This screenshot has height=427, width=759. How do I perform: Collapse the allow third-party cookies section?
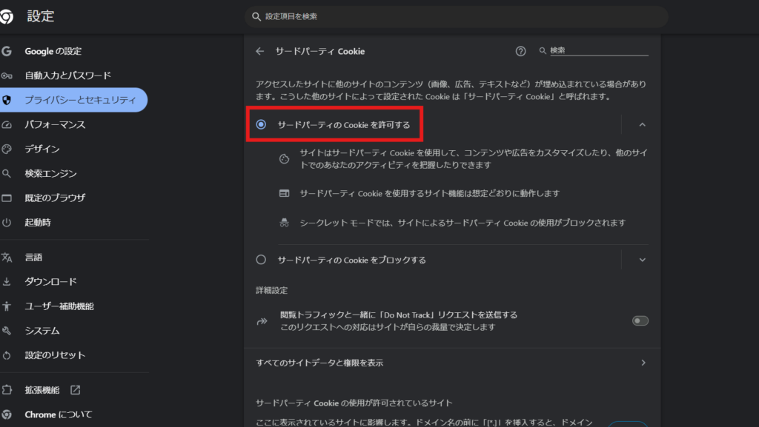coord(643,124)
